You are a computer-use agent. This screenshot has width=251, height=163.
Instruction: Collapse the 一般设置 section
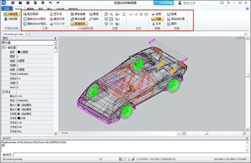4,47
